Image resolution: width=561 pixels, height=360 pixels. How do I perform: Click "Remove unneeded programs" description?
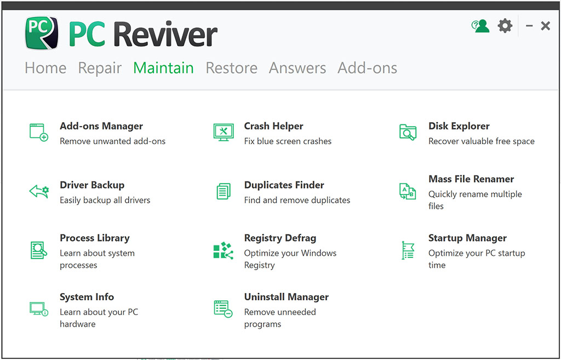[x=280, y=318]
